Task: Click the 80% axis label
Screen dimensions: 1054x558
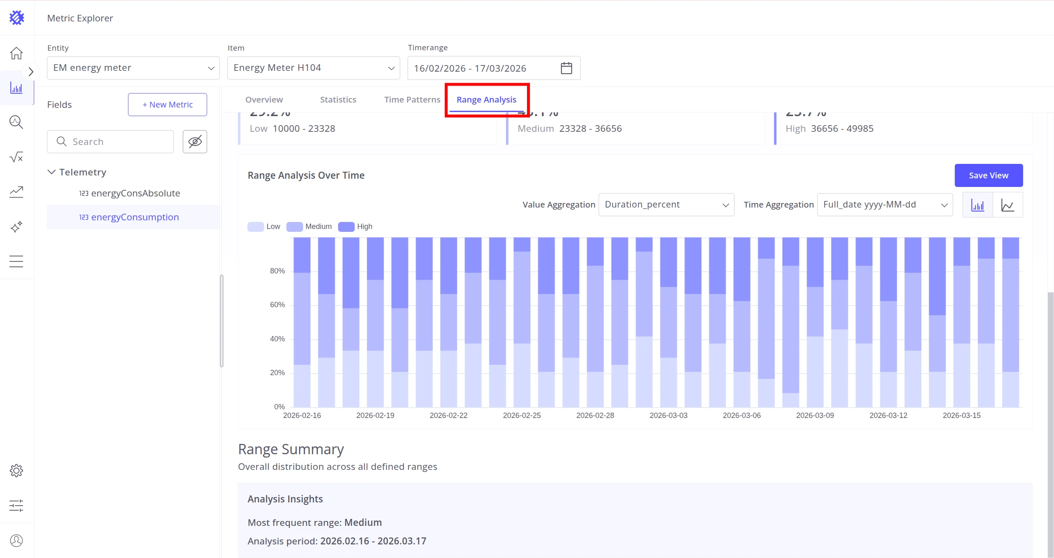Action: [277, 271]
